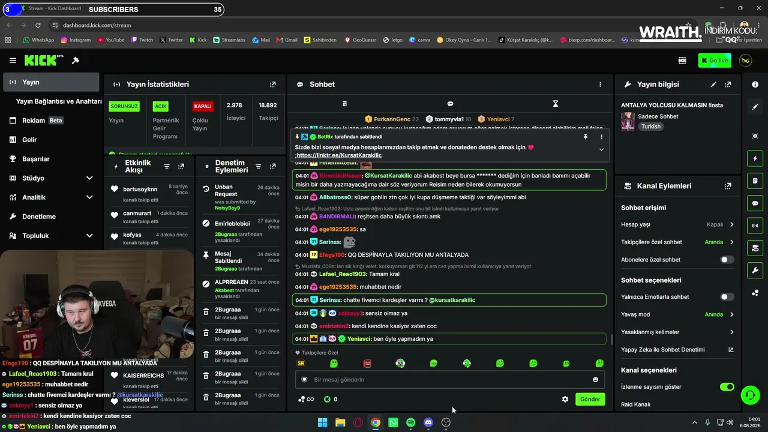Select Yayın in the left sidebar
Image resolution: width=768 pixels, height=432 pixels.
pos(51,82)
